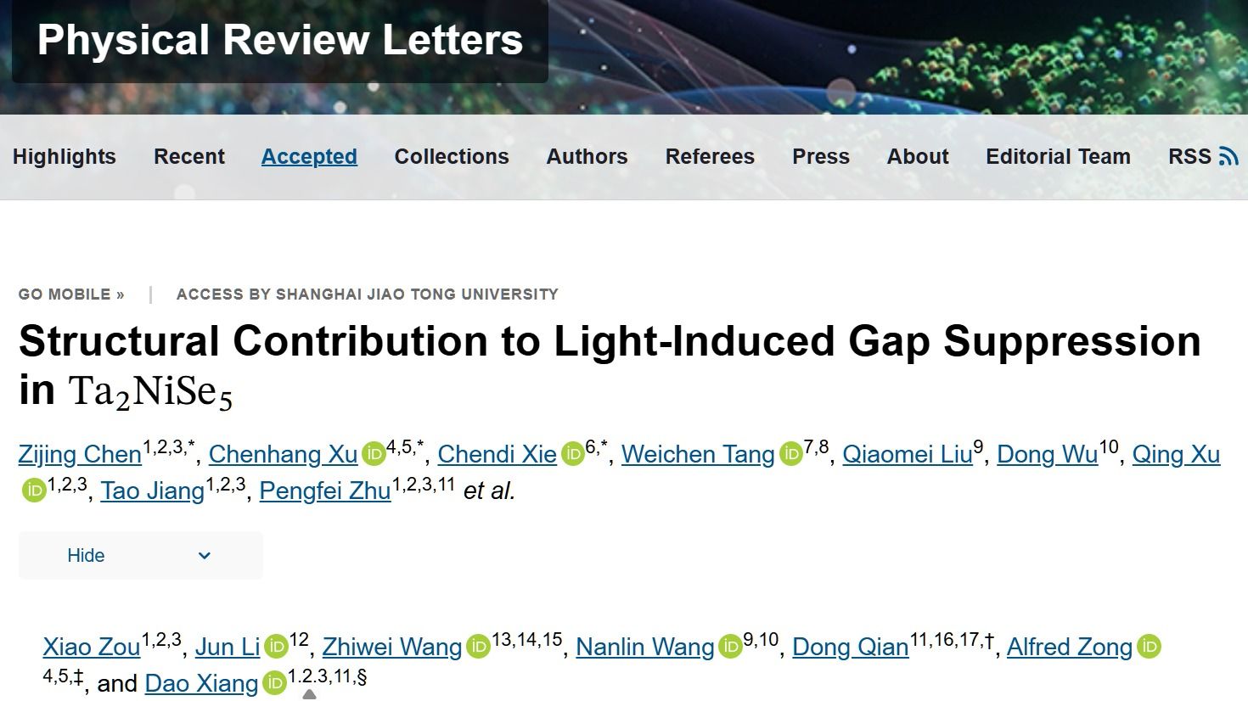Screen dimensions: 1248x701
Task: Open Qing Xu's ORCID iD icon
Action: click(x=34, y=491)
